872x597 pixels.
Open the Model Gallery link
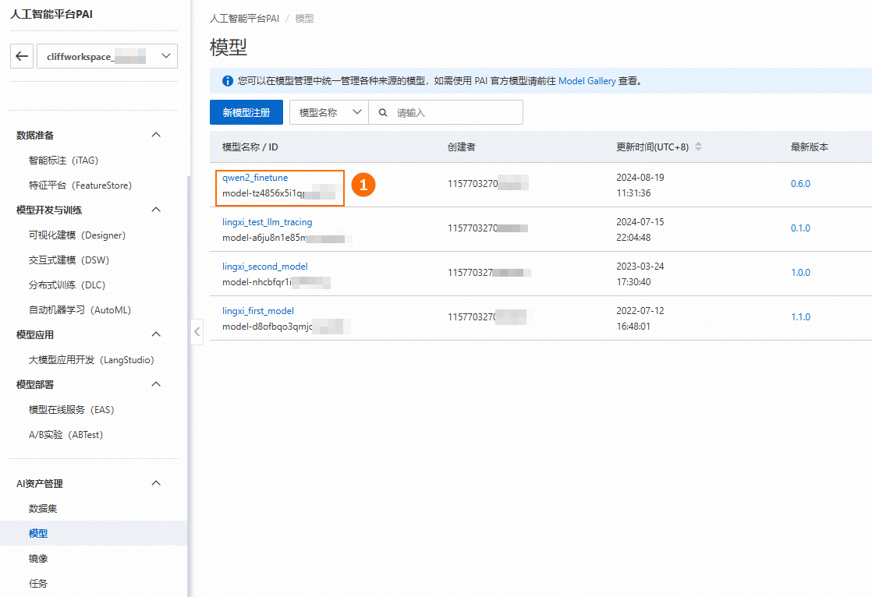coord(587,81)
